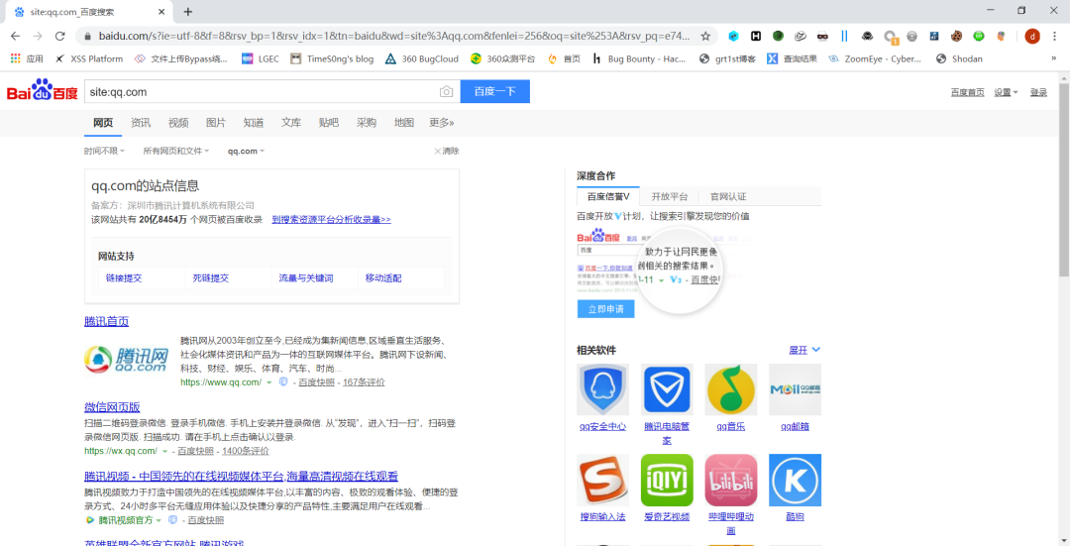Click the 流量与关键词 support link
Viewport: 1070px width, 546px height.
[x=306, y=278]
